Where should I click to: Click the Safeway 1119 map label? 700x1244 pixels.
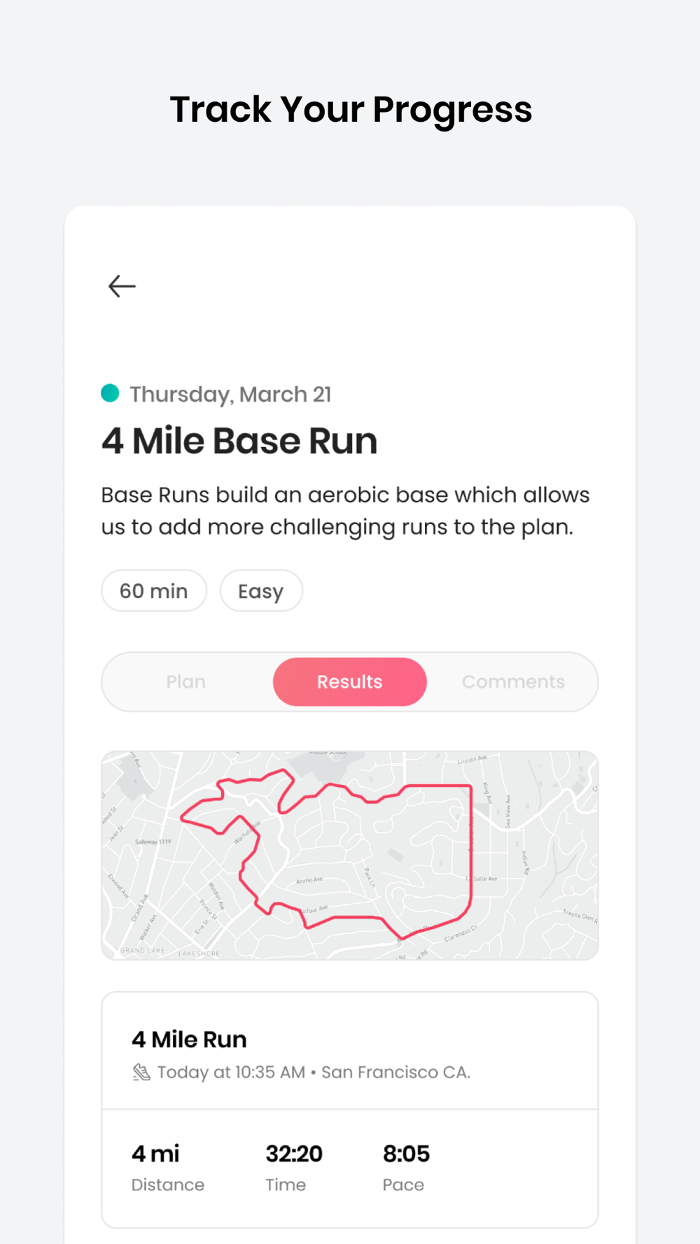click(153, 842)
